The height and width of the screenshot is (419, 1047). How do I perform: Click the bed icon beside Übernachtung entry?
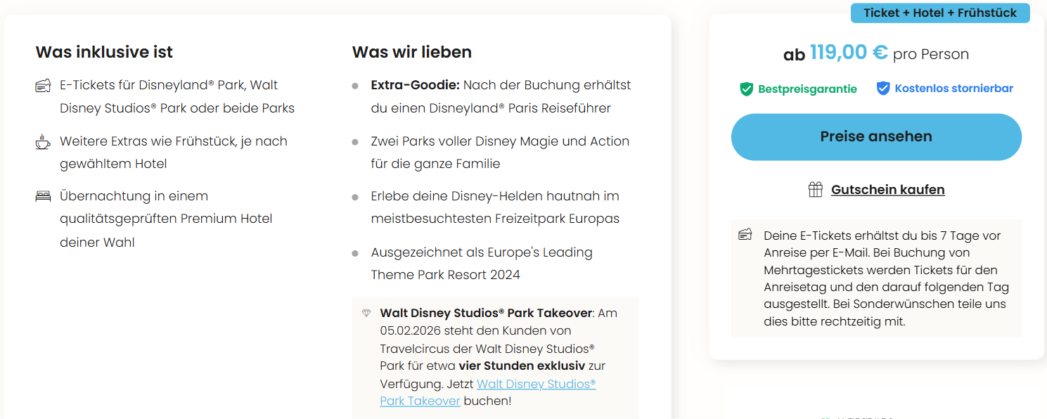43,195
